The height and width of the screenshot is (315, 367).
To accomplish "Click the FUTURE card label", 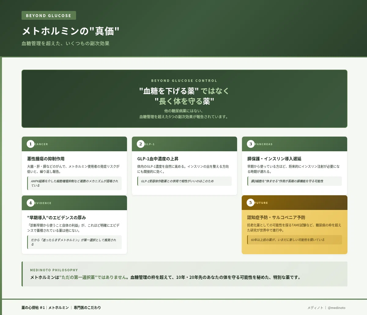I will (x=261, y=203).
